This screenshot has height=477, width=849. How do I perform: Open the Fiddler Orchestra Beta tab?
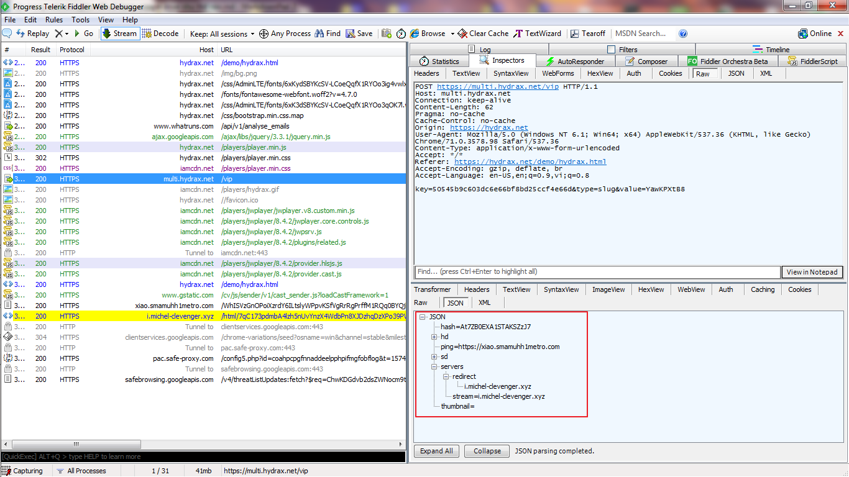coord(728,61)
